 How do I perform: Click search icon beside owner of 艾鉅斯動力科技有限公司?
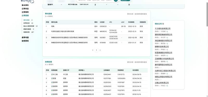tap(167, 62)
